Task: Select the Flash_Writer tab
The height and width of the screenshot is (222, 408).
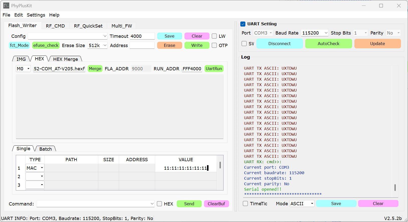Action: click(x=22, y=26)
